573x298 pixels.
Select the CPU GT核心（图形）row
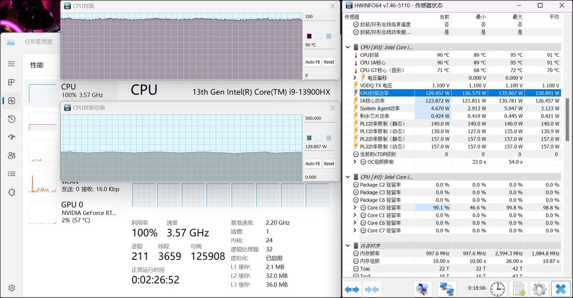point(452,70)
